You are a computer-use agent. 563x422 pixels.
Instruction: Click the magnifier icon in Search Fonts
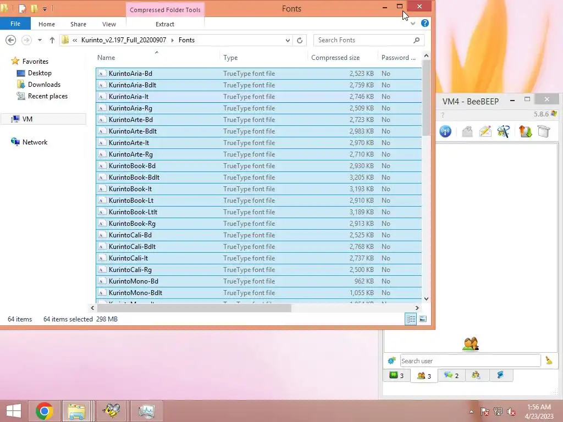(417, 40)
